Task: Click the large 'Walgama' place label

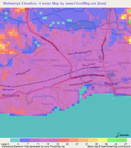Action: (x=11, y=95)
